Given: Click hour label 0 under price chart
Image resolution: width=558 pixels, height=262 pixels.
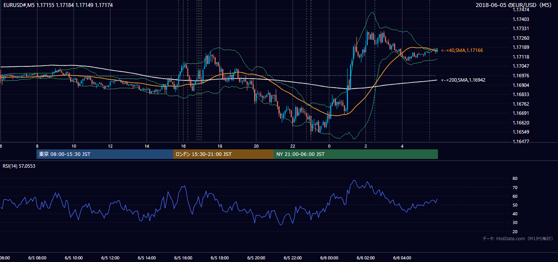Looking at the screenshot, I should (x=329, y=146).
